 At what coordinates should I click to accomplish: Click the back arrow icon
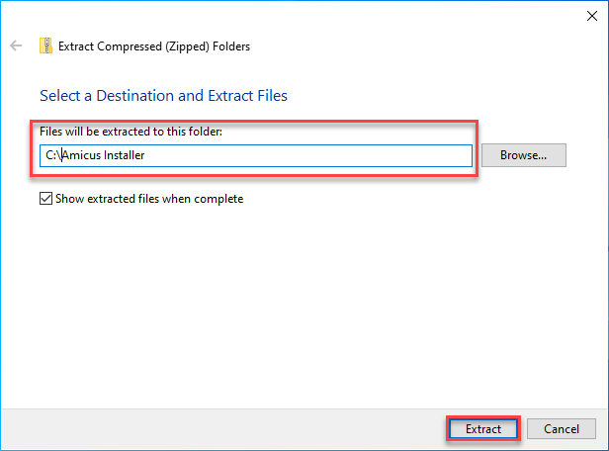pos(16,45)
